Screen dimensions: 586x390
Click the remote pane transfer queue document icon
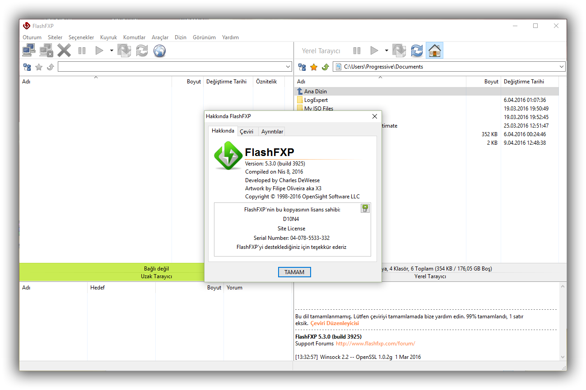pyautogui.click(x=124, y=50)
